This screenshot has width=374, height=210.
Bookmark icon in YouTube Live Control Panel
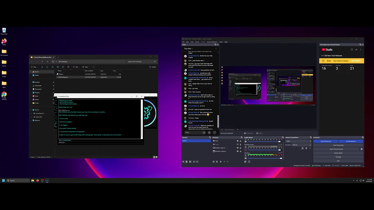click(x=352, y=50)
